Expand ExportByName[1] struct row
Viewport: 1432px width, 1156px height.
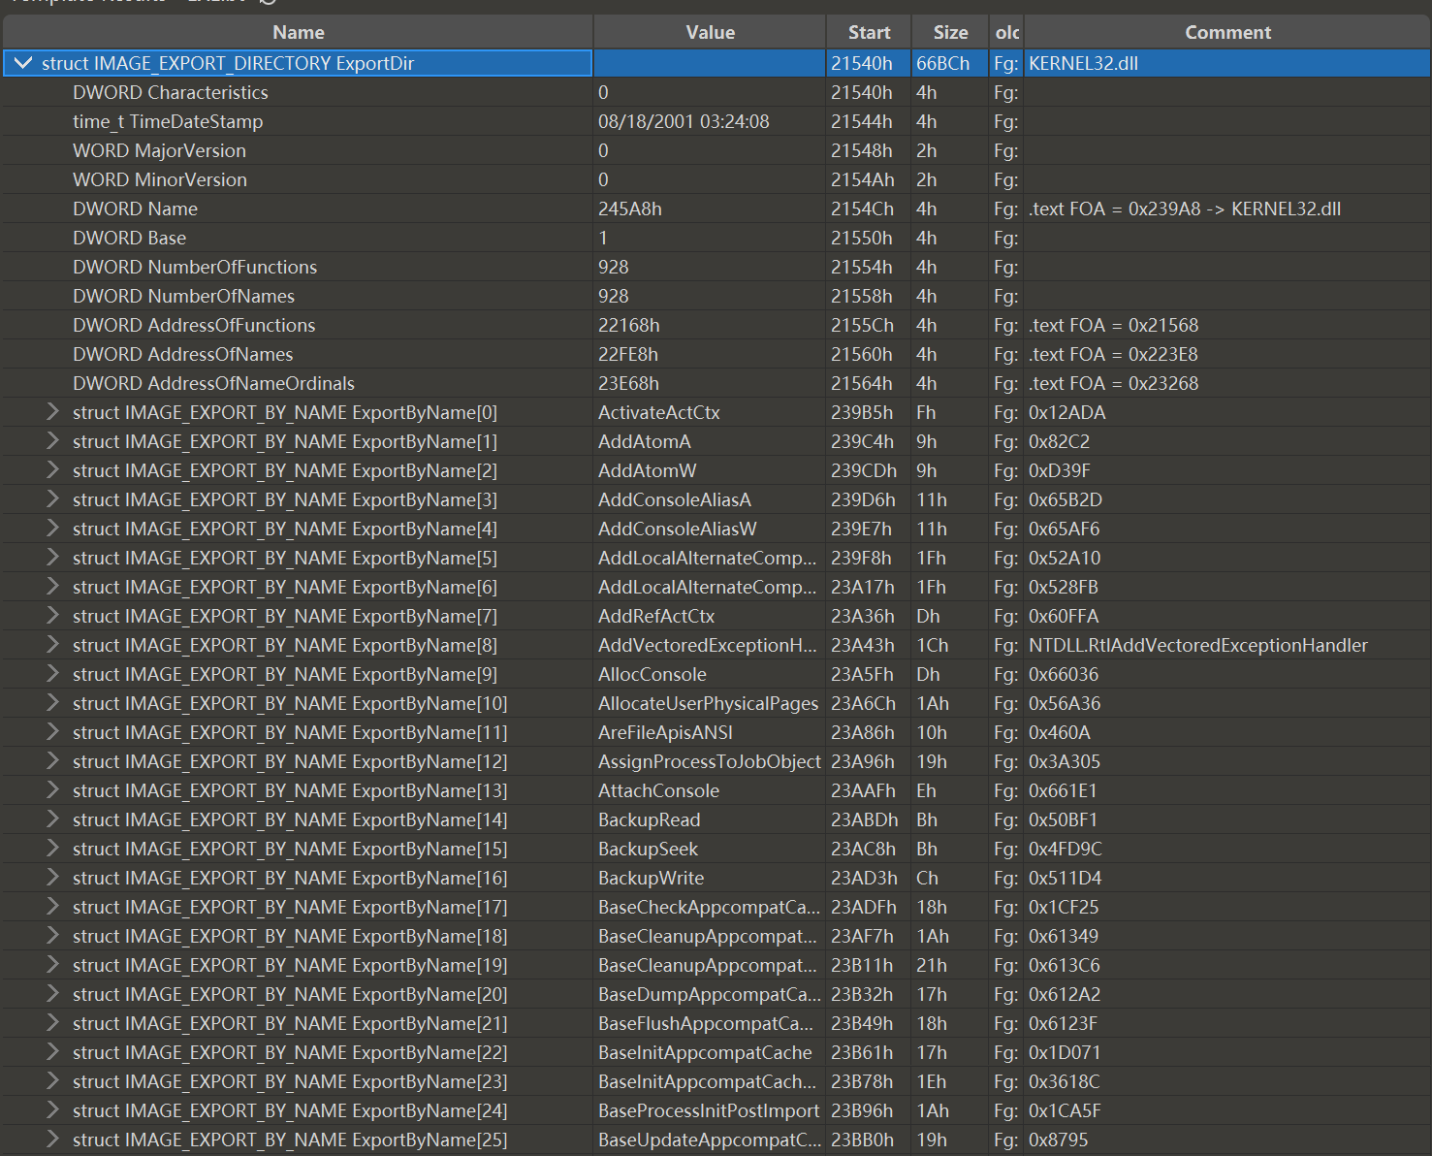tap(53, 441)
